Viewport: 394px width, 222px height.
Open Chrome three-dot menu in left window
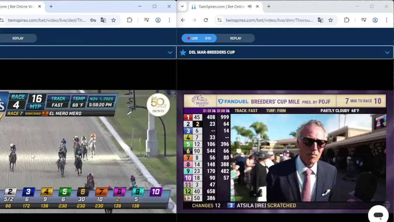(169, 20)
